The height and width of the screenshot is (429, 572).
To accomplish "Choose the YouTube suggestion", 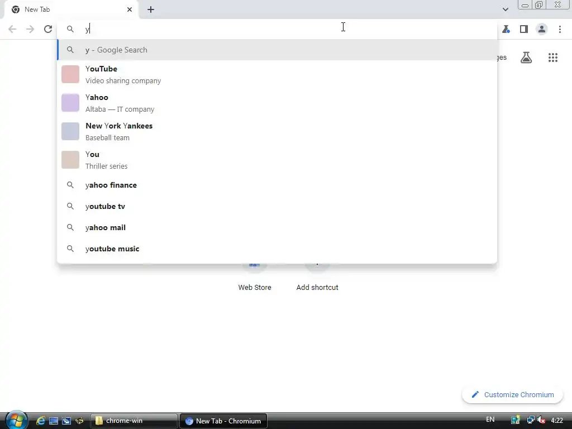I will click(277, 74).
